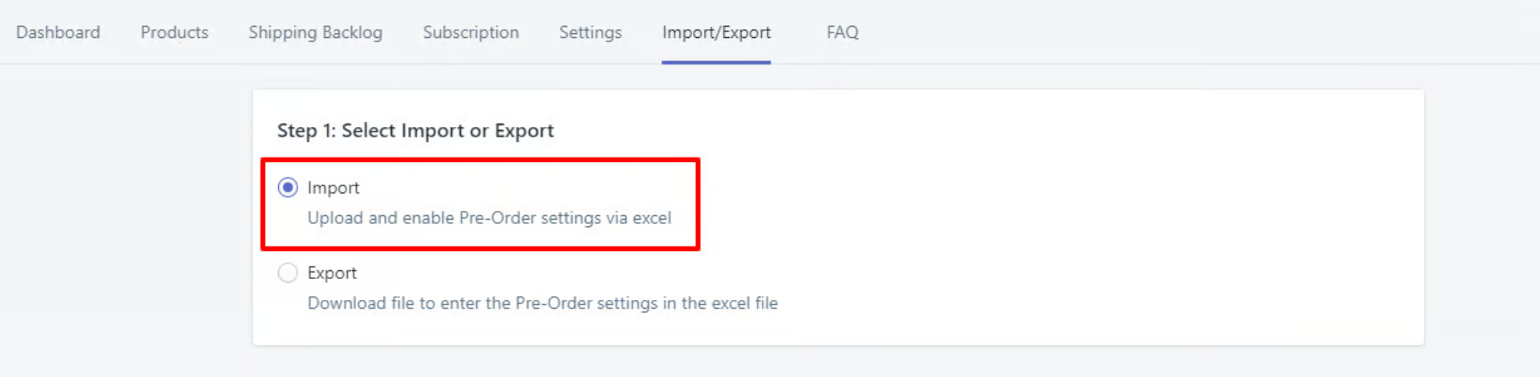Open the FAQ tab
This screenshot has height=377, width=1540.
(842, 33)
